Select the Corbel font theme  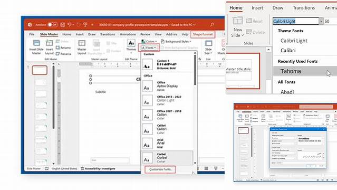(x=167, y=158)
